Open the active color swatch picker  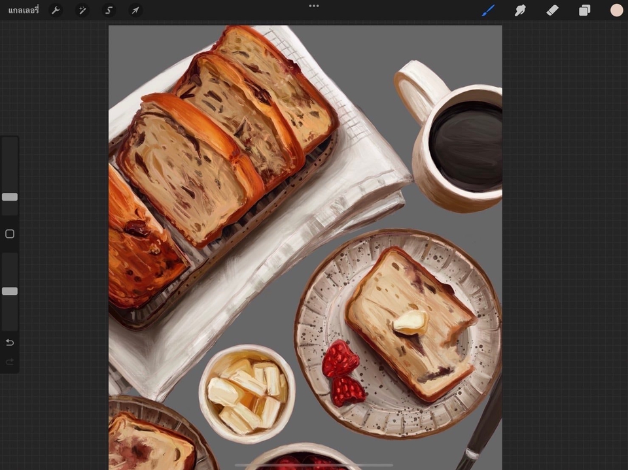point(616,10)
